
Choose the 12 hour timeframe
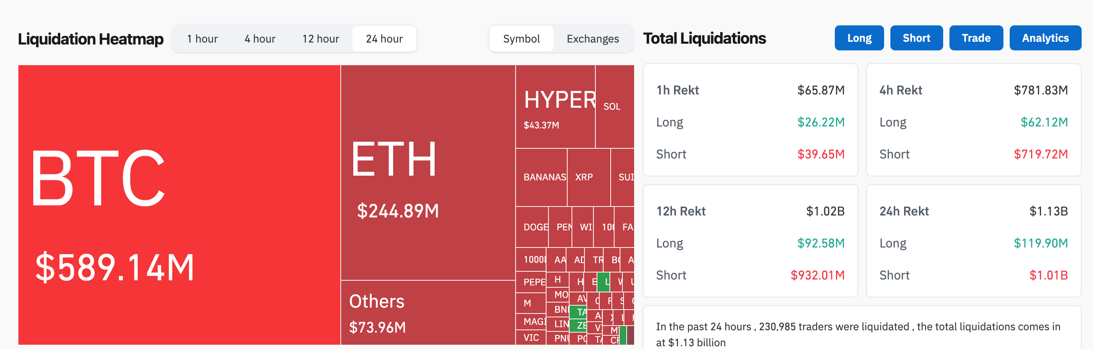[320, 39]
